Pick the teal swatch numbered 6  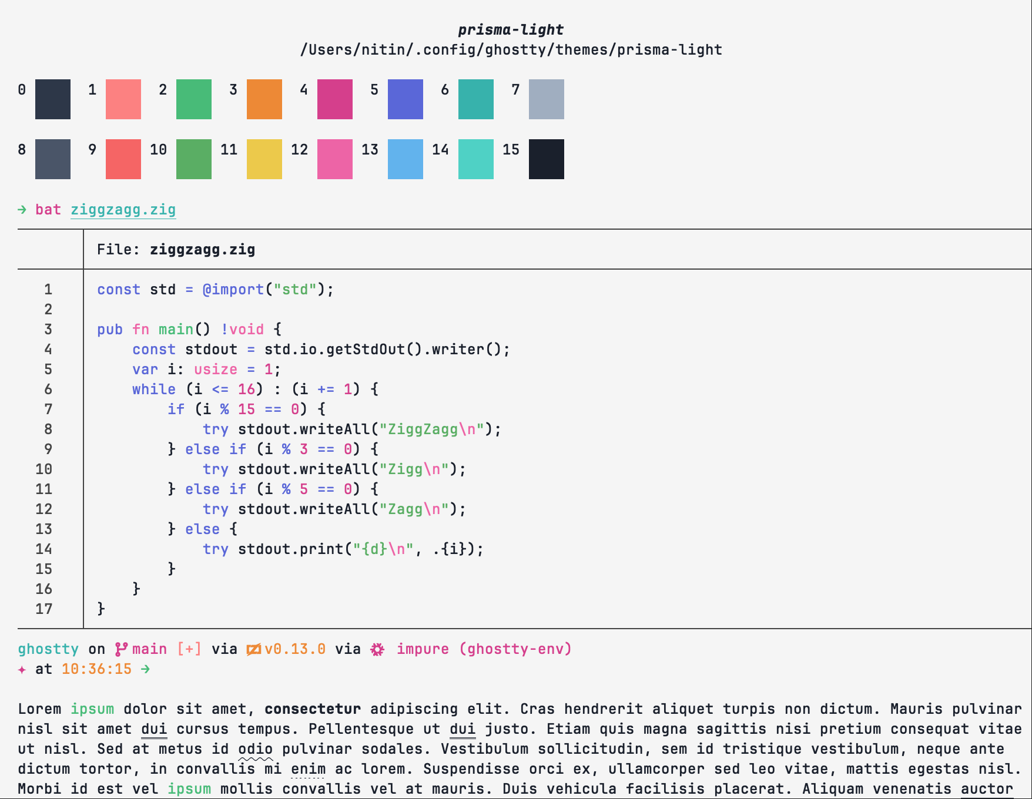coord(476,99)
